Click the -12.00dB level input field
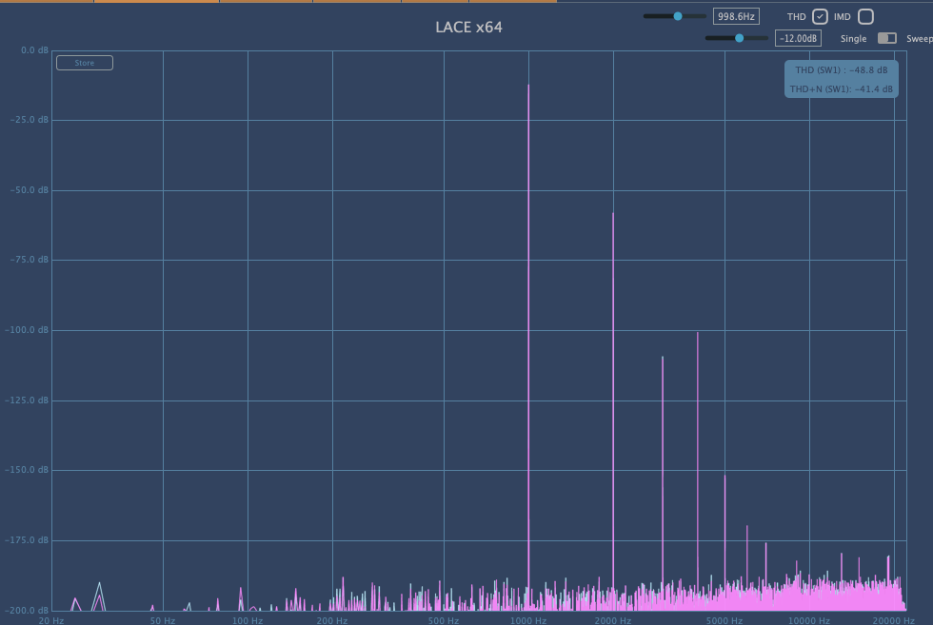Image resolution: width=933 pixels, height=625 pixels. click(798, 39)
